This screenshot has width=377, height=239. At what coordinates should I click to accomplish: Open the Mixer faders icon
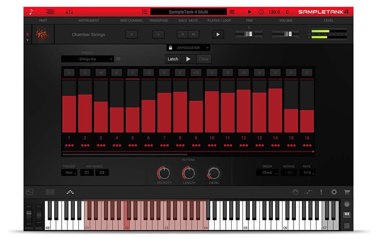(70, 12)
